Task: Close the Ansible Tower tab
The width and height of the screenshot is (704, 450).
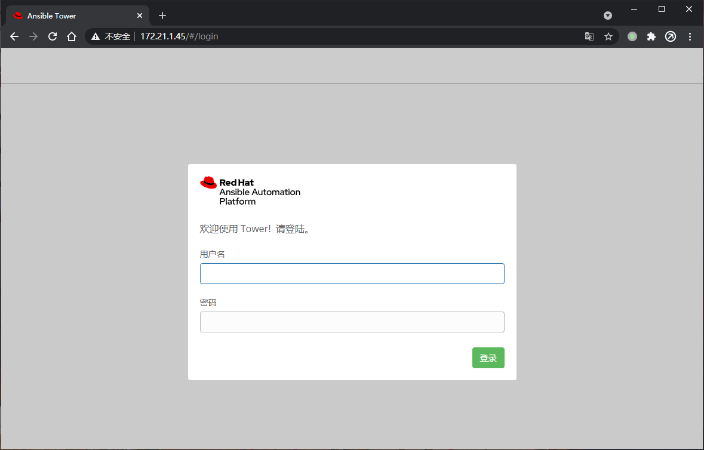Action: [x=140, y=16]
